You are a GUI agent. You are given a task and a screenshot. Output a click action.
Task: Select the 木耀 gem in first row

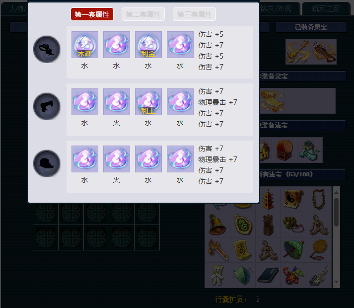85,45
